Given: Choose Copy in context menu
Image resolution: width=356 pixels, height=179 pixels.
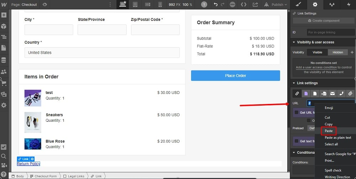Looking at the screenshot, I should pyautogui.click(x=329, y=124).
